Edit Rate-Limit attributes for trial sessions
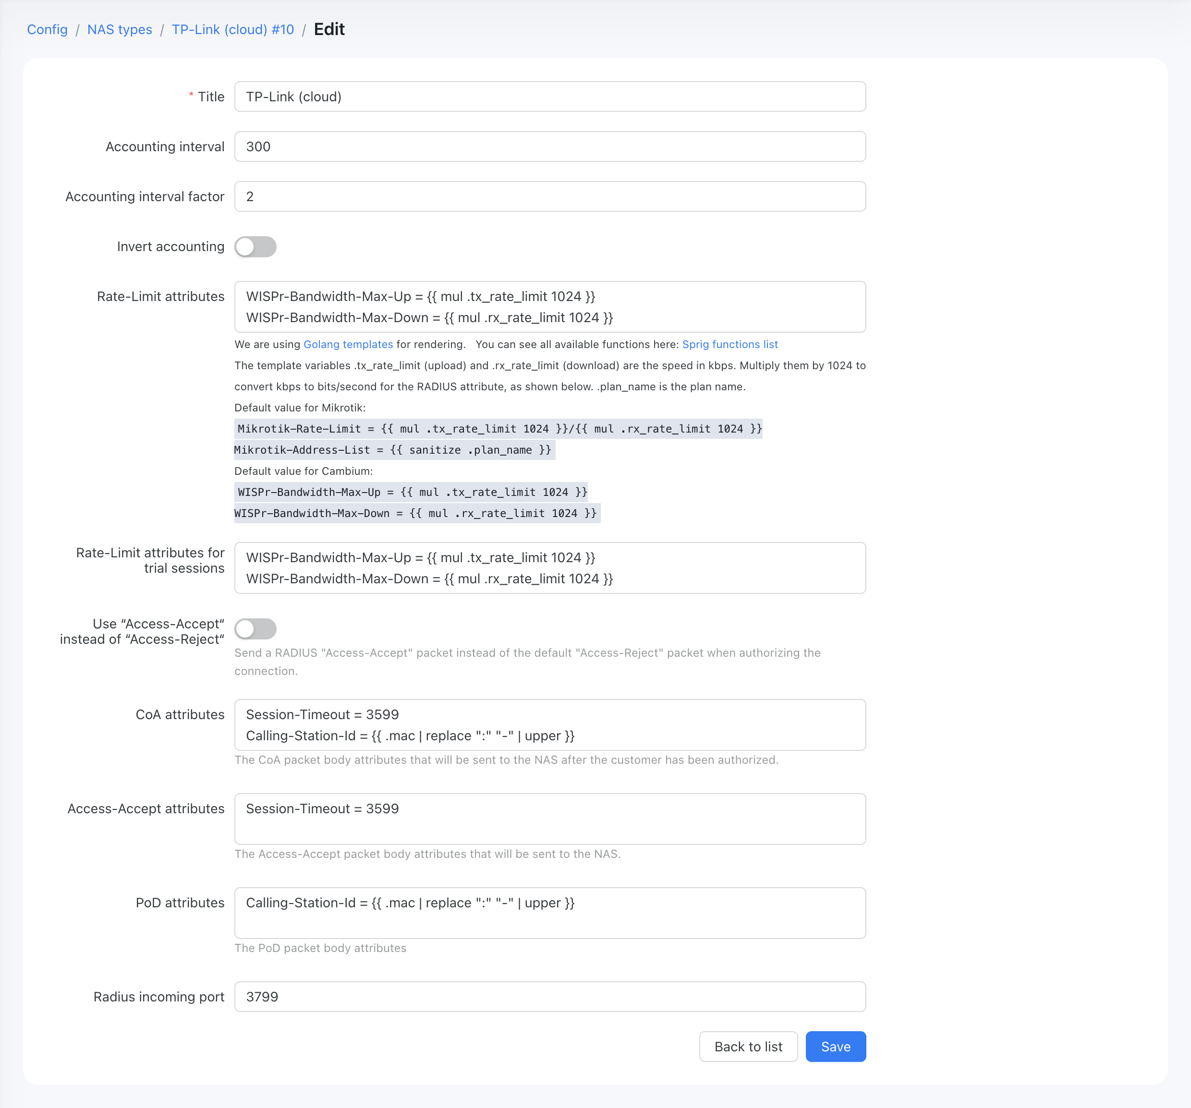 pyautogui.click(x=550, y=568)
